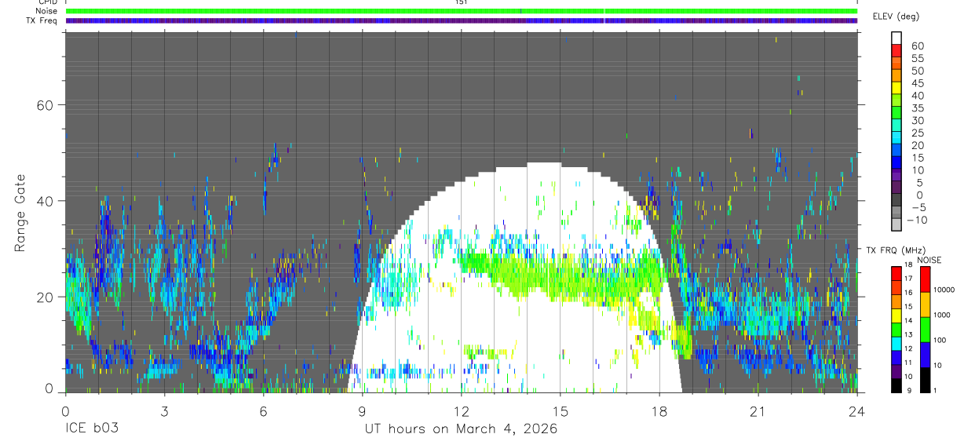Select the red 55–60 degree ELEV swatch
Image resolution: width=964 pixels, height=445 pixels.
click(x=897, y=51)
